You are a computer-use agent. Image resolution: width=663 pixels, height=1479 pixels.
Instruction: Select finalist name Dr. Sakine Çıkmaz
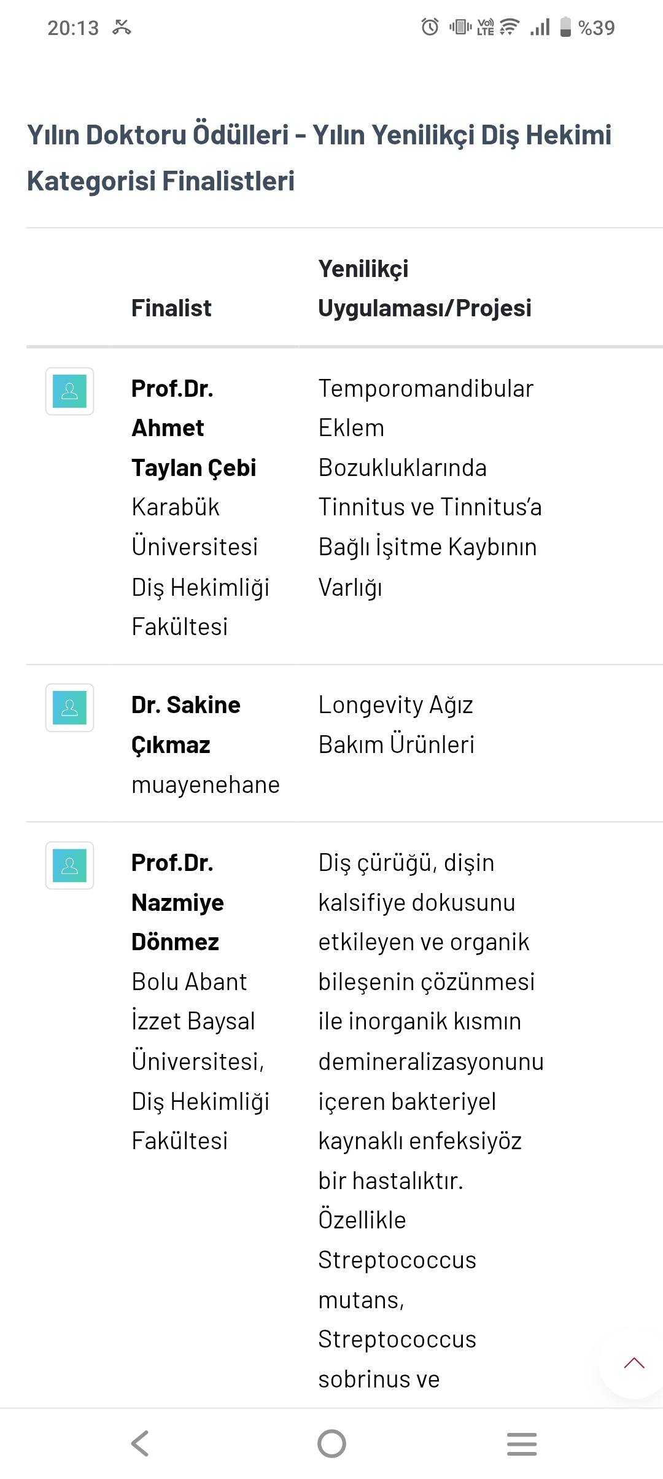(x=185, y=725)
